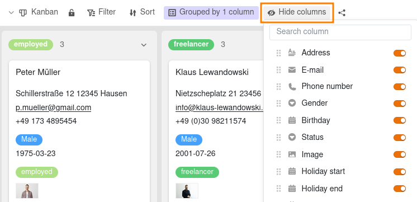Screen dimensions: 417x202
Task: Click the Klaus Lewandowski card title
Action: coord(212,72)
